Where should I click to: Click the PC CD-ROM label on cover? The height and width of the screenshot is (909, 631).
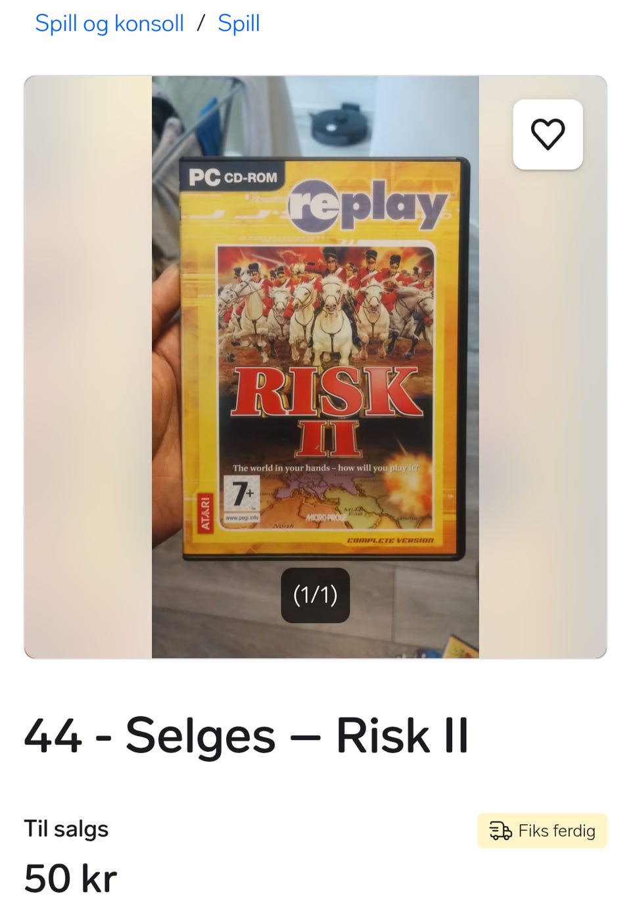(x=233, y=177)
